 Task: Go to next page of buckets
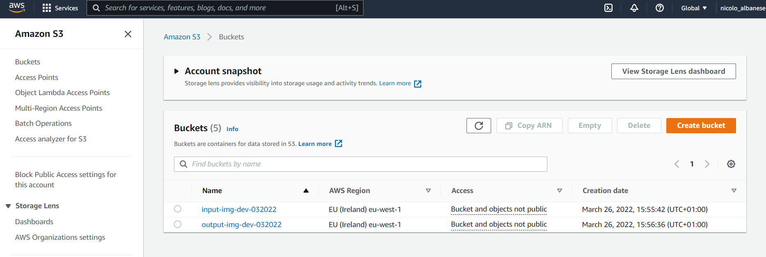(x=707, y=164)
